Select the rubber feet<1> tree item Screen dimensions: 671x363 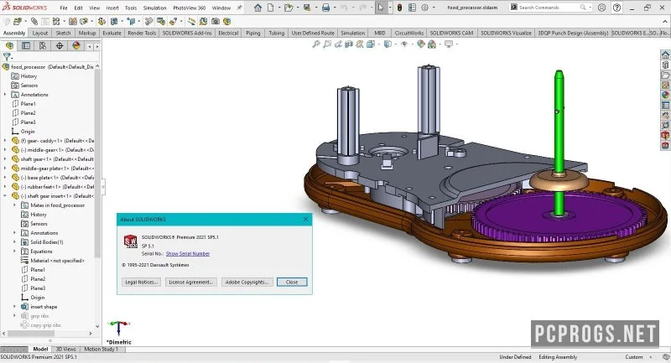pos(54,187)
